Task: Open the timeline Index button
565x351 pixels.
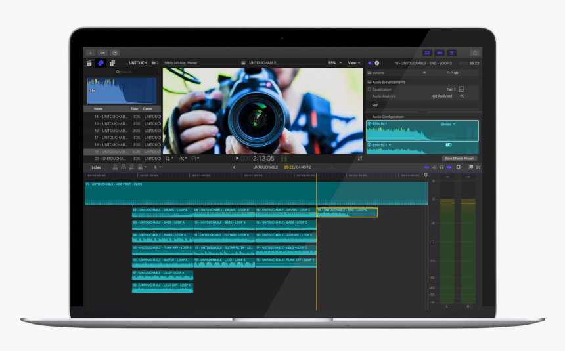Action: (x=96, y=167)
